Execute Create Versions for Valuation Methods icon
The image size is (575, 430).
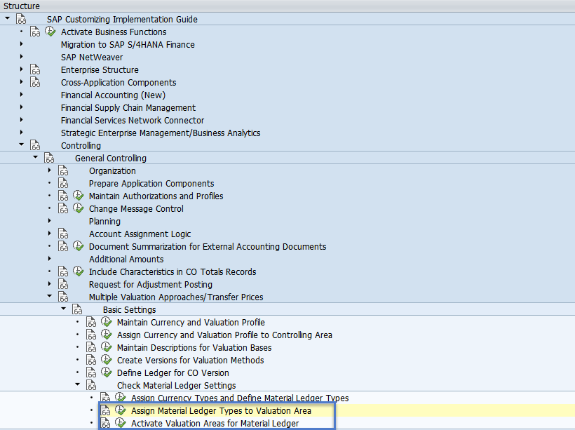[107, 360]
